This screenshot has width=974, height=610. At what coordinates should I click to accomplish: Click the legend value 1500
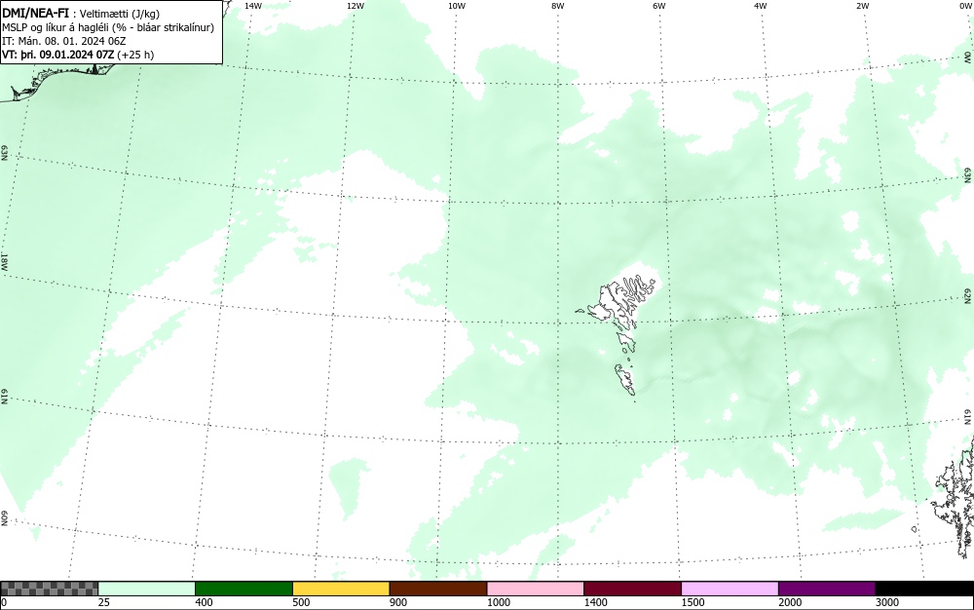point(693,602)
